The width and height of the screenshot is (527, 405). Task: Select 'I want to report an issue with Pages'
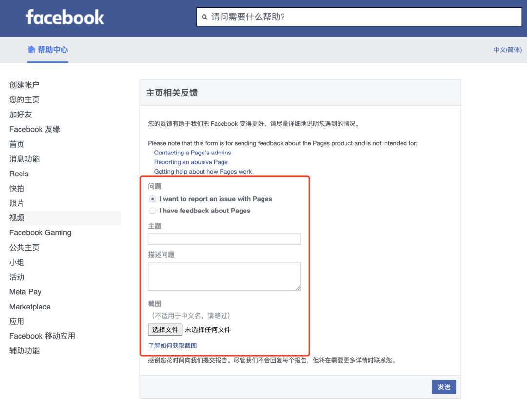click(153, 199)
